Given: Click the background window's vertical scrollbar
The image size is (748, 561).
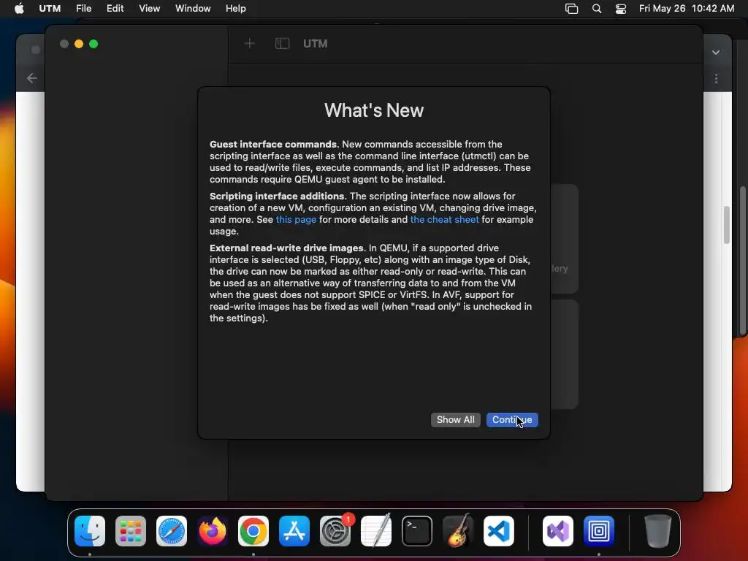Looking at the screenshot, I should 726,225.
